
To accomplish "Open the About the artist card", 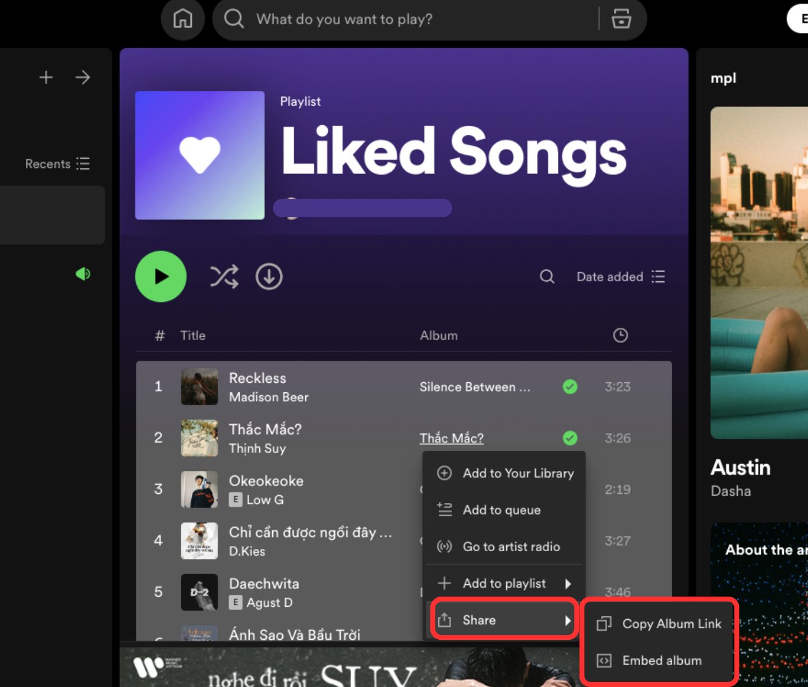I will pyautogui.click(x=759, y=604).
